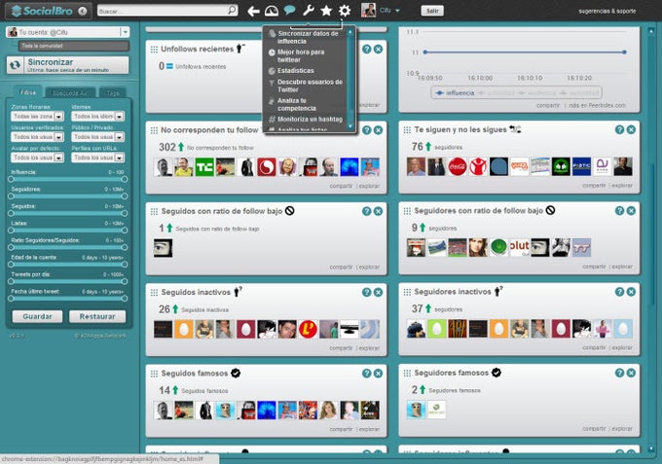
Task: Switch to the Tags tab
Action: point(113,92)
